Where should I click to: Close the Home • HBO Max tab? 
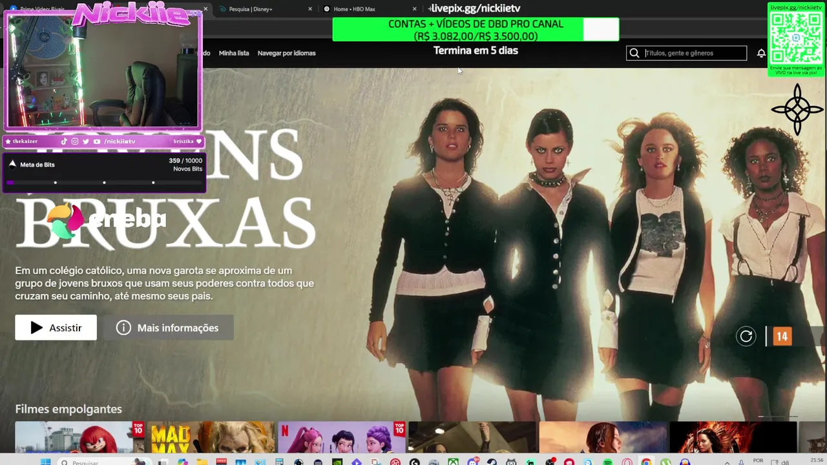[x=415, y=9]
